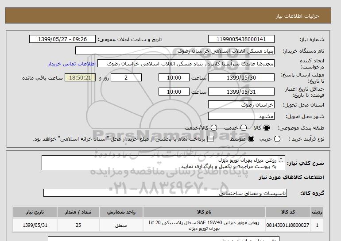Click the remaining time 18:50:21 field

pyautogui.click(x=80, y=77)
